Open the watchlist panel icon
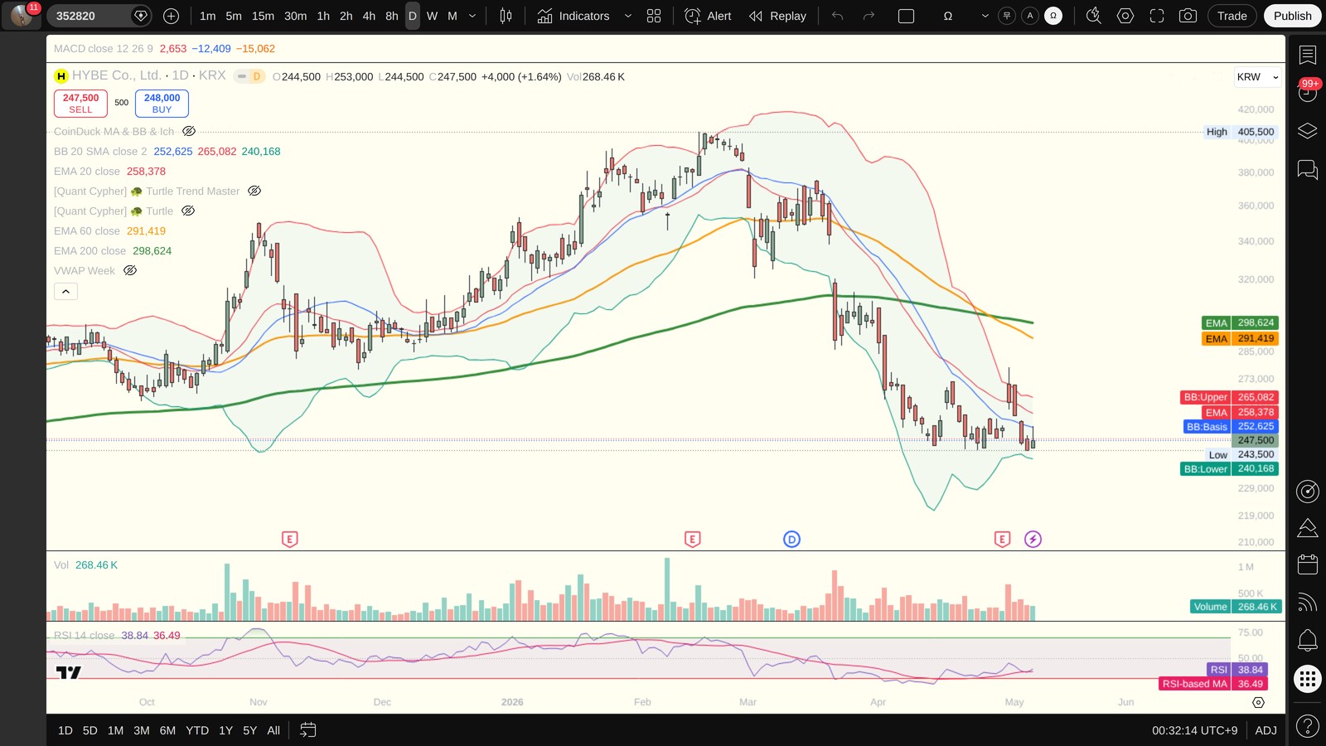1326x746 pixels. [x=1307, y=55]
